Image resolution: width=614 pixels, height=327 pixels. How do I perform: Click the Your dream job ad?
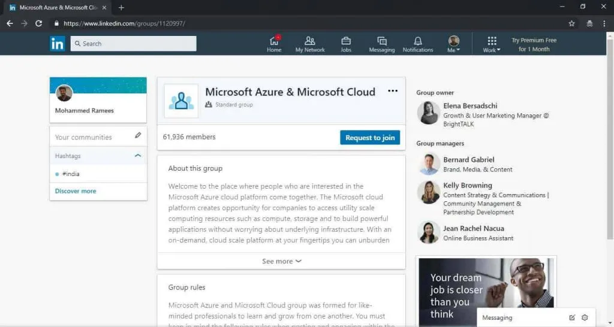(486, 292)
